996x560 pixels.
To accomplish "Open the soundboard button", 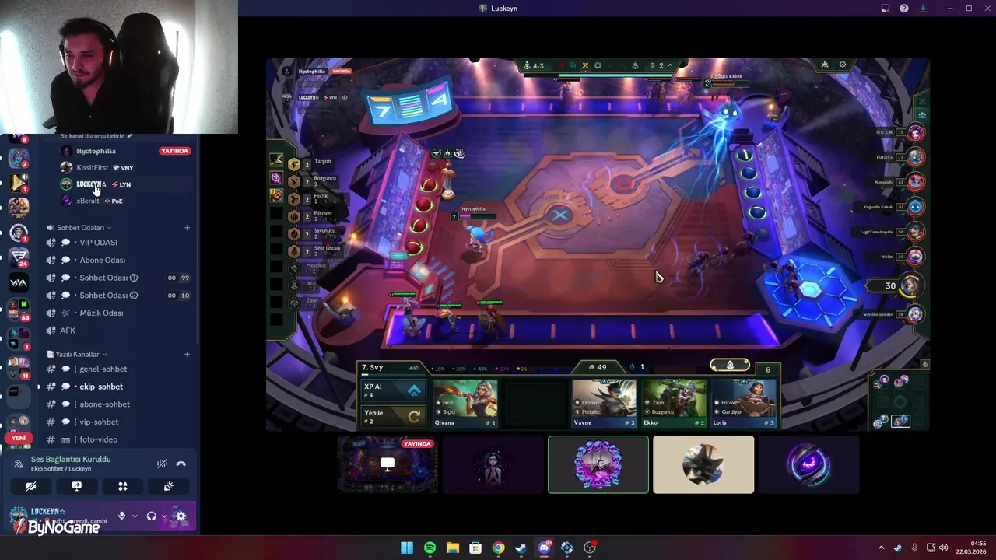I will point(168,486).
